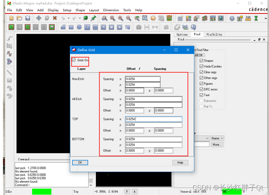Click the Zoom Out magnifier icon
Screen dimensions: 269x195
click(x=128, y=18)
